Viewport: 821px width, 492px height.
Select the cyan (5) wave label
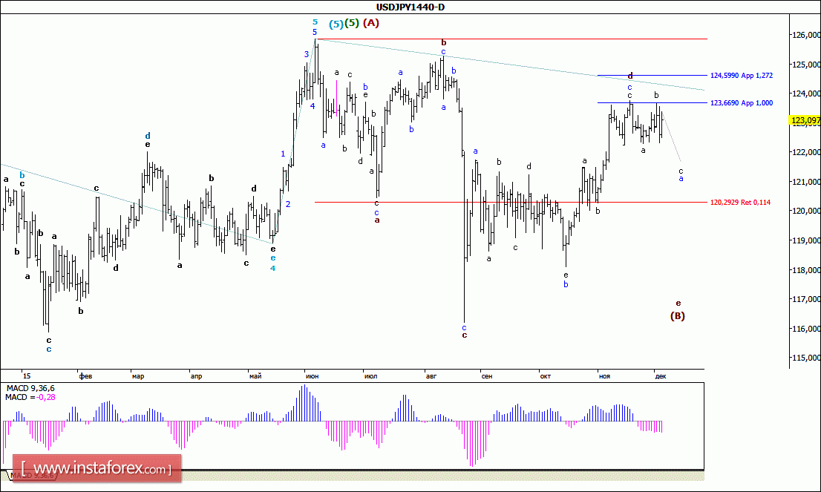[336, 24]
